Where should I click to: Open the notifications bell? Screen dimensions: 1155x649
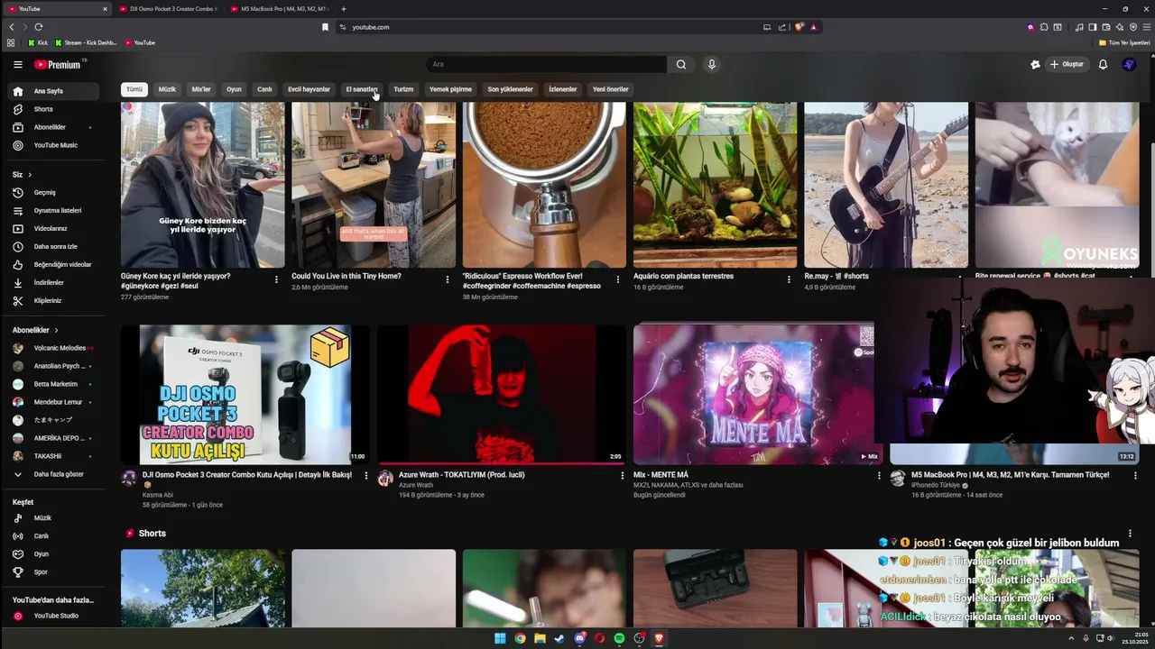[1103, 64]
